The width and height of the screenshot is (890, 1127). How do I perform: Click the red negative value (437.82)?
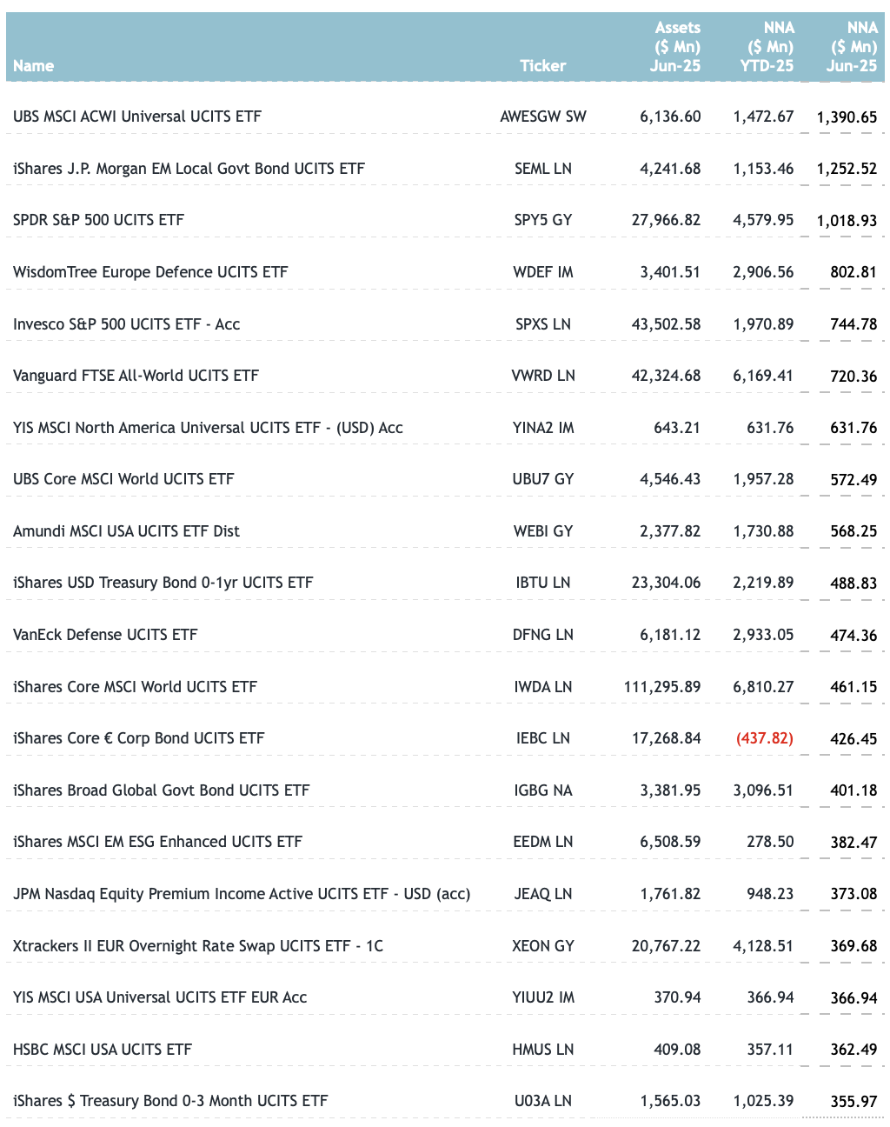click(765, 738)
